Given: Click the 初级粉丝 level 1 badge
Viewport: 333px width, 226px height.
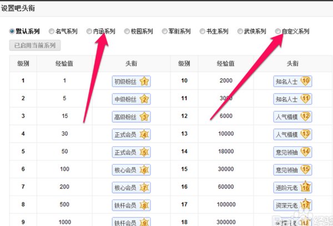Looking at the screenshot, I should tap(131, 81).
